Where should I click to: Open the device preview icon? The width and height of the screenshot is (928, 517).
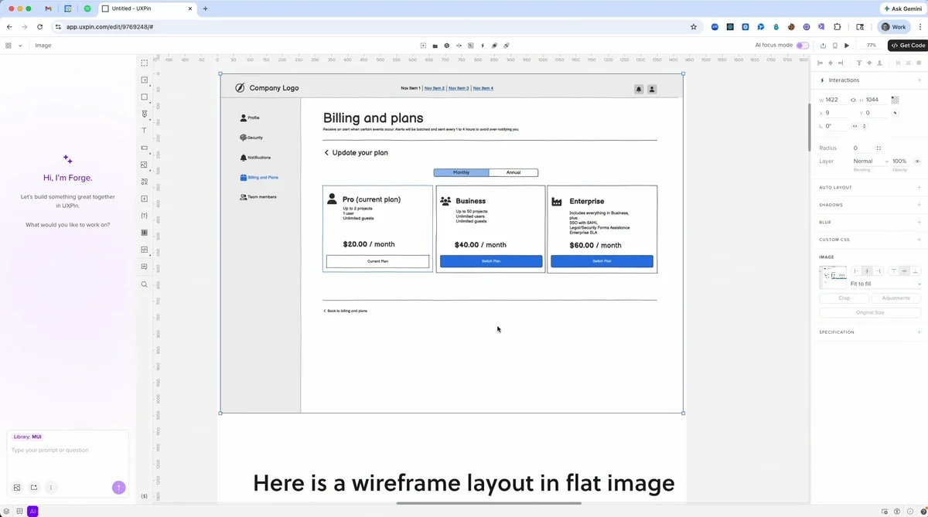[834, 46]
